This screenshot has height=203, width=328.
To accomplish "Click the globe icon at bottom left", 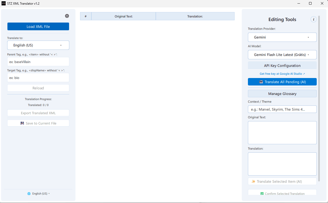I will [29, 194].
